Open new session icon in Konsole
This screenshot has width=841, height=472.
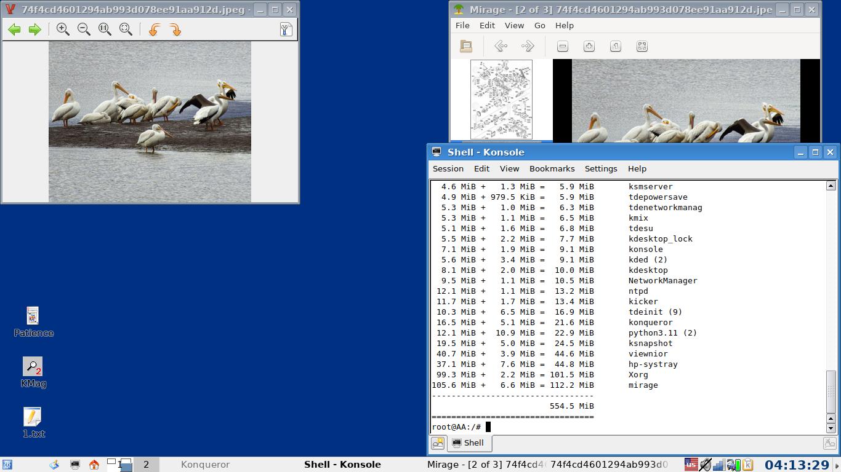click(438, 442)
